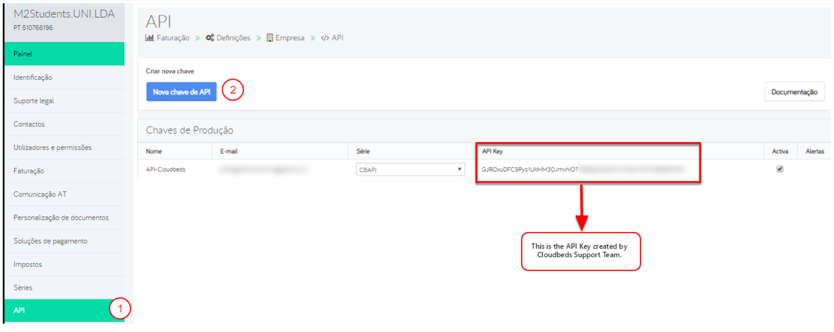
Task: Click the Definições gears icon in breadcrumb
Action: point(210,38)
